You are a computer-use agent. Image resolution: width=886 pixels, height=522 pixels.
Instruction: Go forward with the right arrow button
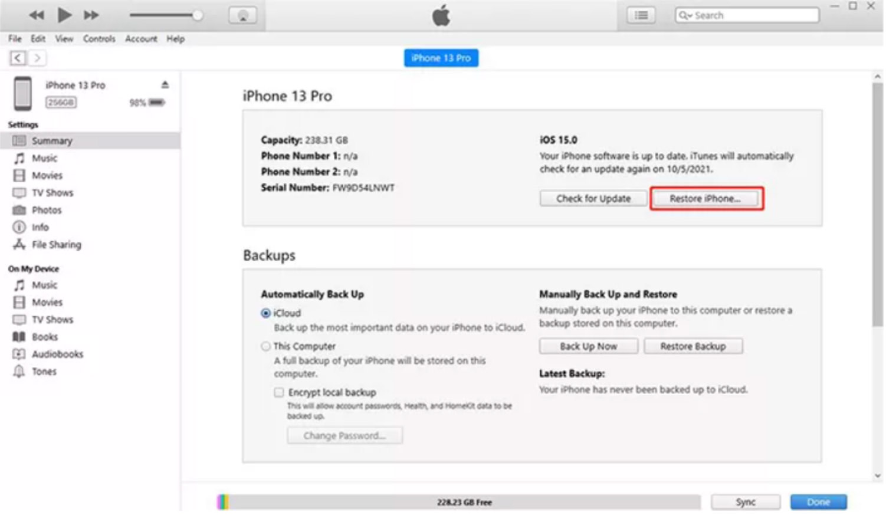pos(37,58)
